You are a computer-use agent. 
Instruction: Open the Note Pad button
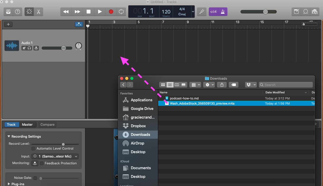tap(296, 11)
